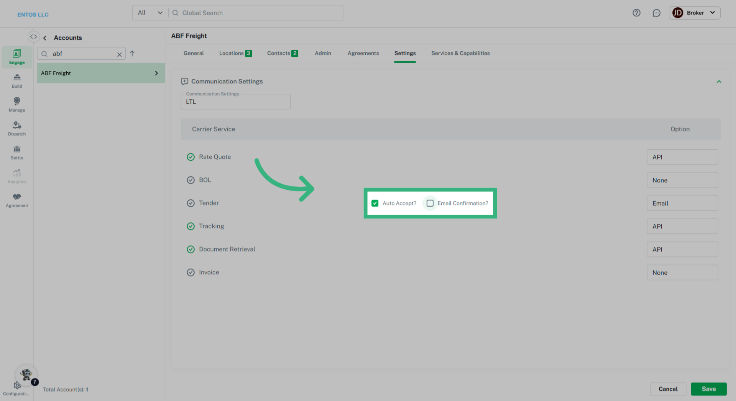This screenshot has height=401, width=736.
Task: Open the Analytics section
Action: pyautogui.click(x=16, y=176)
